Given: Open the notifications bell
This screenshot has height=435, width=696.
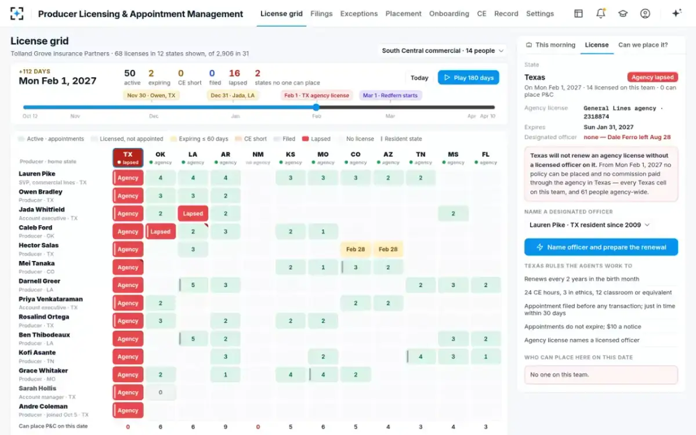Looking at the screenshot, I should [601, 13].
